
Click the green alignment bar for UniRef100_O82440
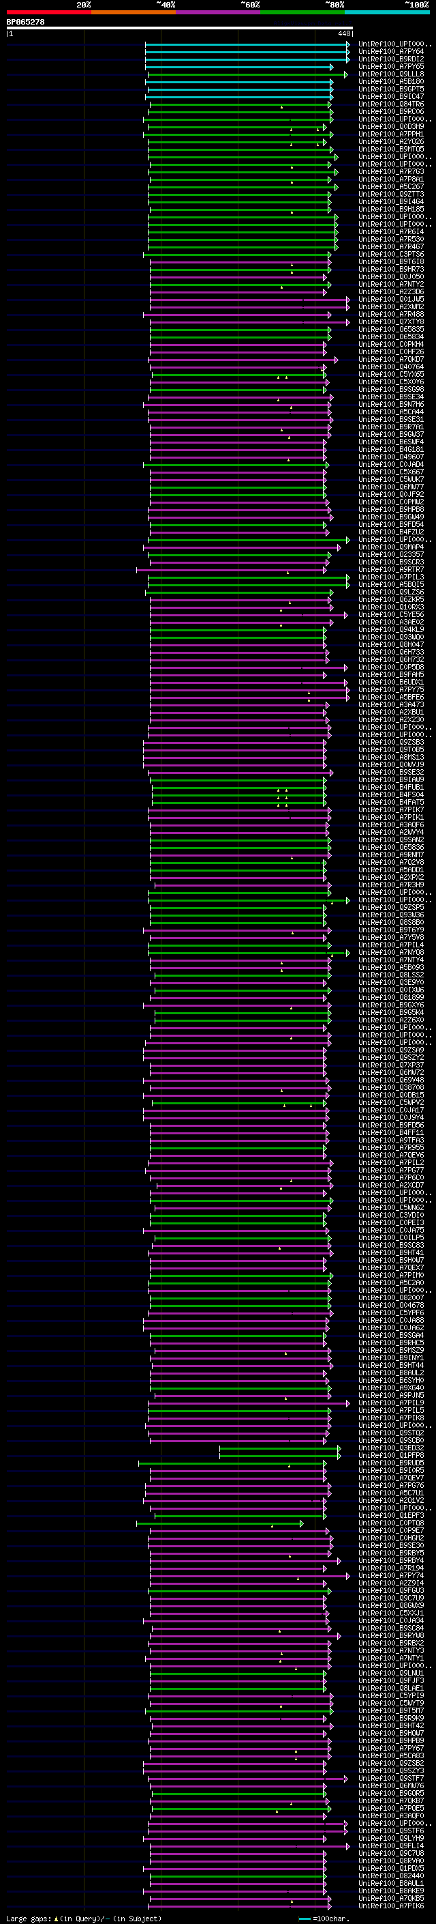click(238, 1876)
